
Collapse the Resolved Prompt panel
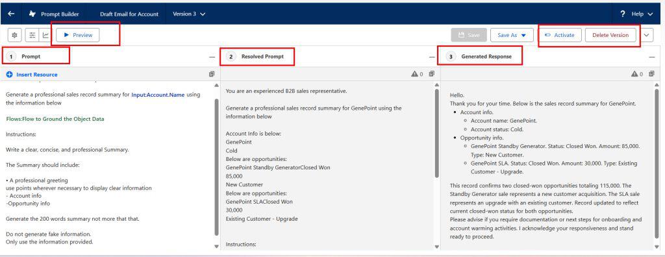[432, 57]
